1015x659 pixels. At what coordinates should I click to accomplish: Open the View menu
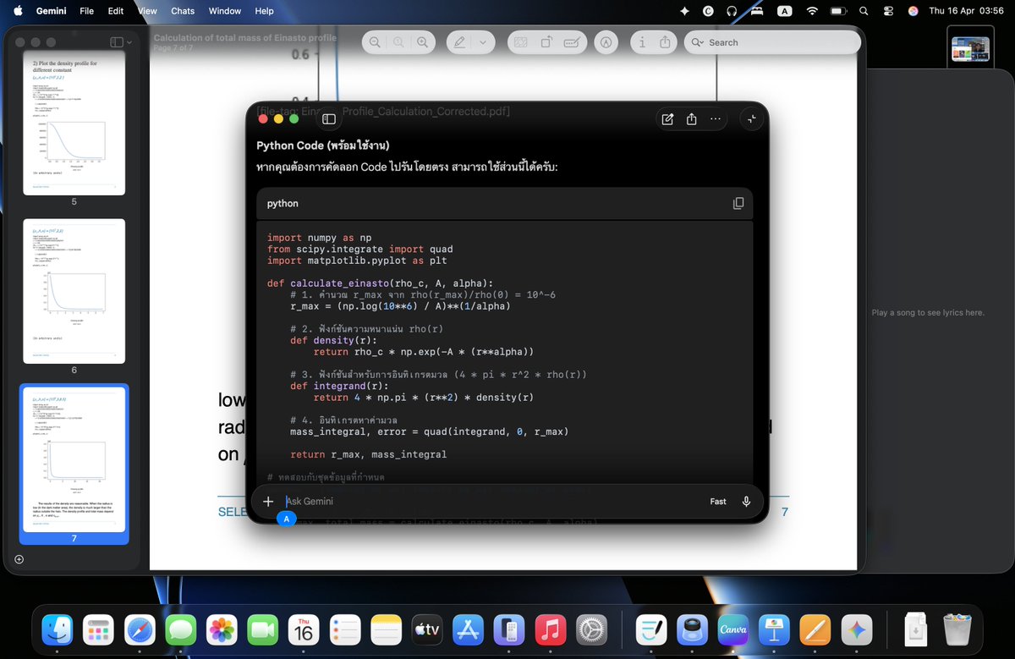click(x=147, y=11)
